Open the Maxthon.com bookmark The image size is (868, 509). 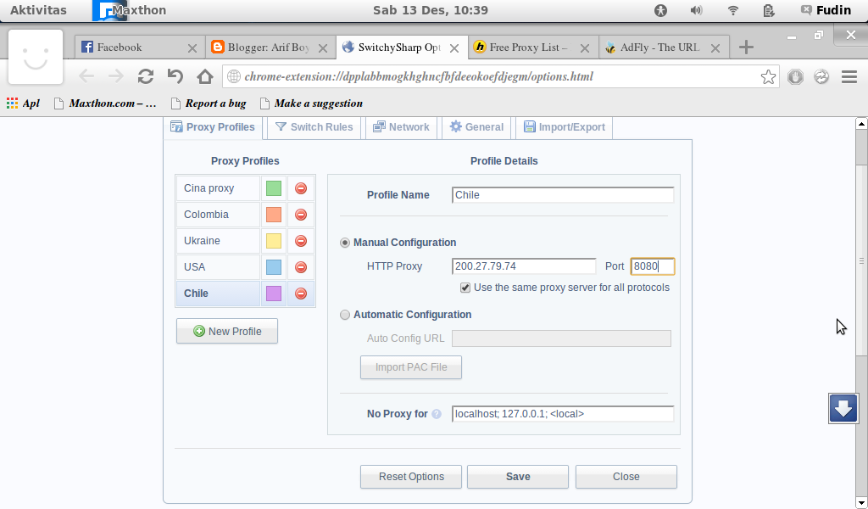click(105, 103)
